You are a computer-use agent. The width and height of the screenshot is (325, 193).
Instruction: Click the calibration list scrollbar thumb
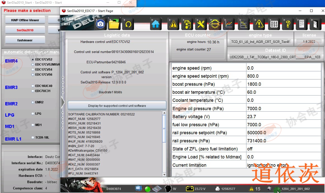164,129
